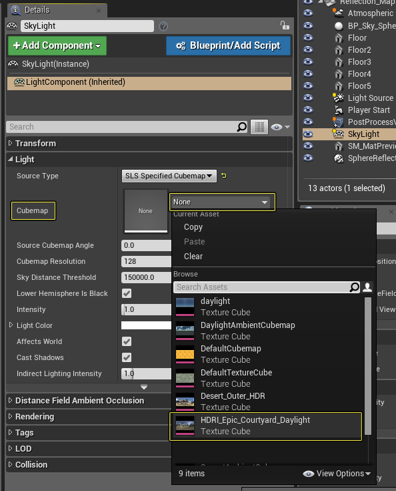Screen dimensions: 396x491
Task: Toggle Lower Hemisphere Is Black checkbox
Action: pyautogui.click(x=127, y=293)
